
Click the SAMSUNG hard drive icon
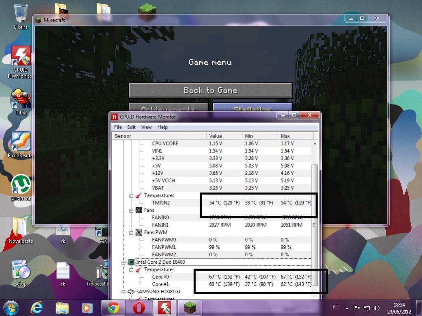(x=131, y=292)
